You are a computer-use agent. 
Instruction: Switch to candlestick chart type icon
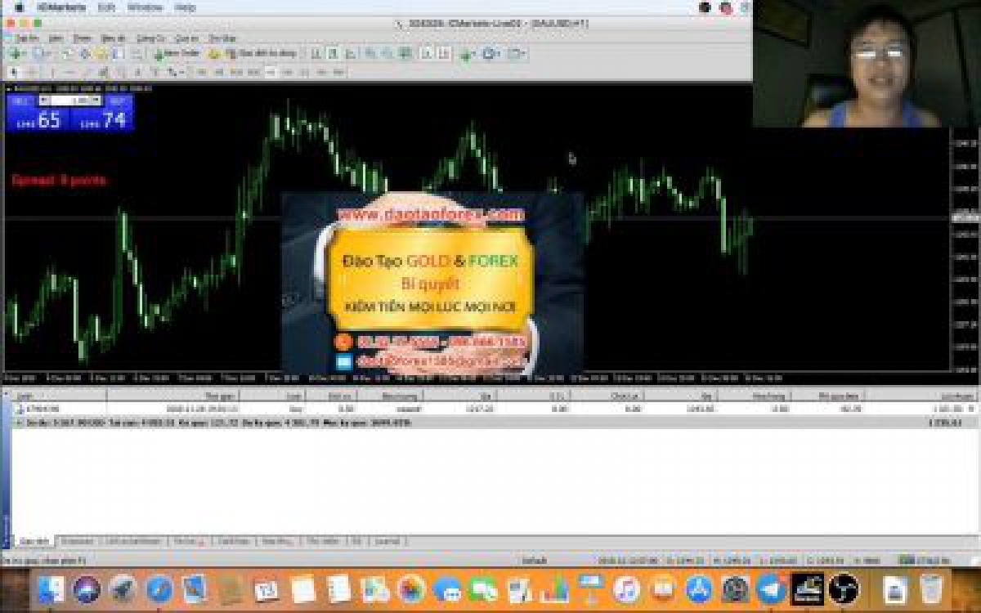point(333,53)
